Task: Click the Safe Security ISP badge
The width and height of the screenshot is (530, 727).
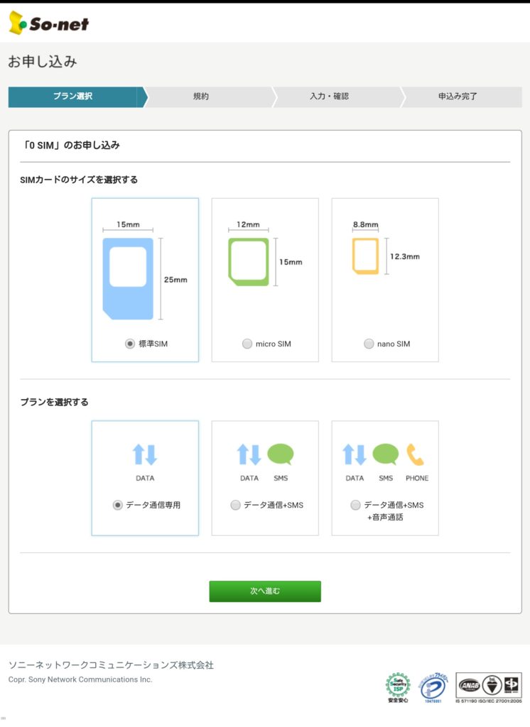Action: coord(398,687)
